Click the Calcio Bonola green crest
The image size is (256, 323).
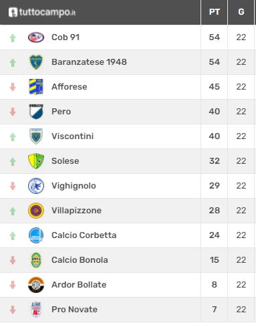tap(36, 260)
